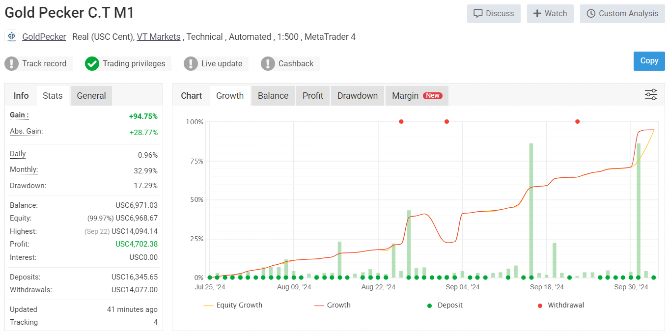Open the VT Markets broker link
This screenshot has width=669, height=335.
click(x=159, y=37)
